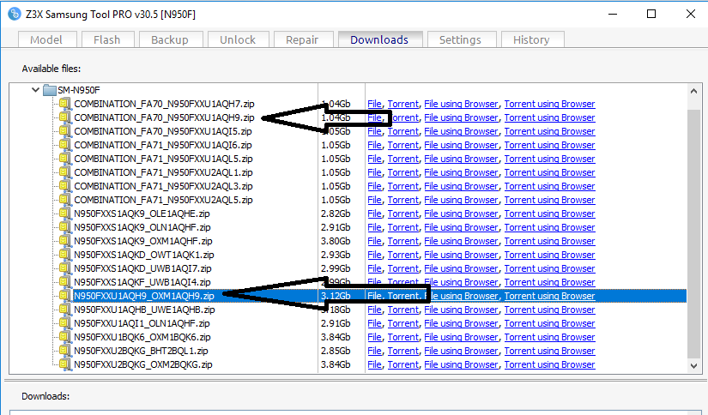The height and width of the screenshot is (415, 708).
Task: Click Torrent link for COMBINATION_FA71_N950FXXU1AQI6.zip
Action: [403, 145]
